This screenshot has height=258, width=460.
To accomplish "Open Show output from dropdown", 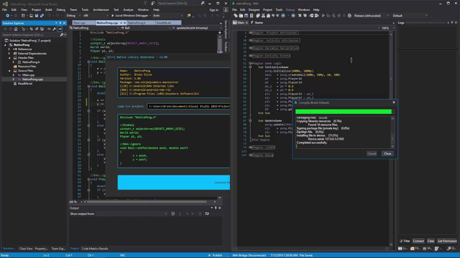I will (132, 214).
